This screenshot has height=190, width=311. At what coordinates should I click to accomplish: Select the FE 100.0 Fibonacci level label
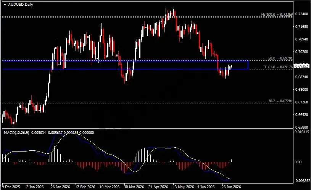point(277,14)
